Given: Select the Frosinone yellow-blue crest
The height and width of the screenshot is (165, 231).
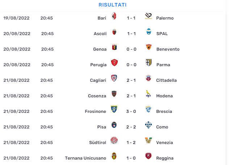Looking at the screenshot, I should (114, 109).
